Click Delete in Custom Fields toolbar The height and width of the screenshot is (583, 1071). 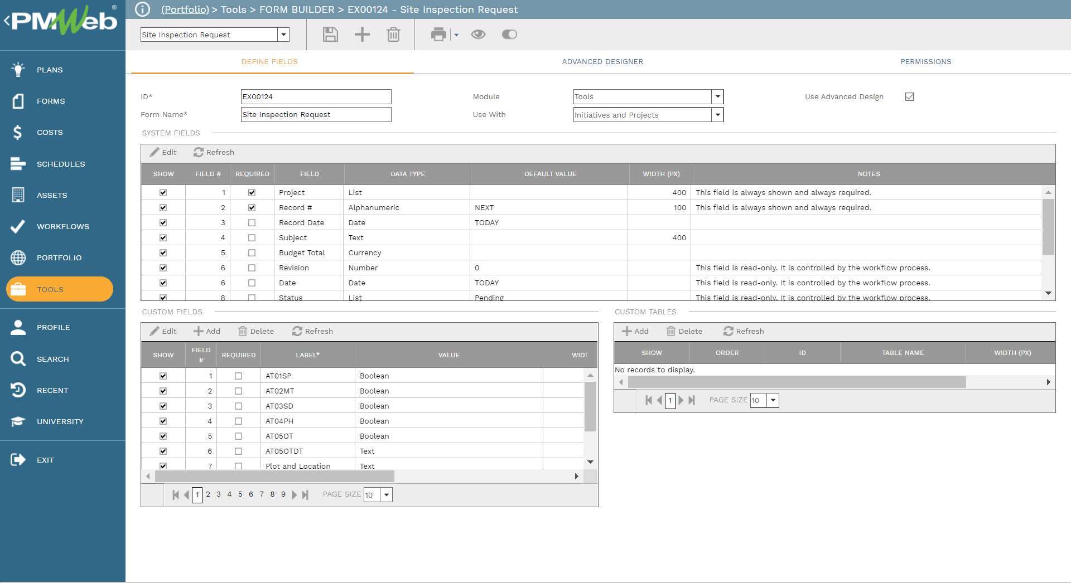[x=256, y=331]
